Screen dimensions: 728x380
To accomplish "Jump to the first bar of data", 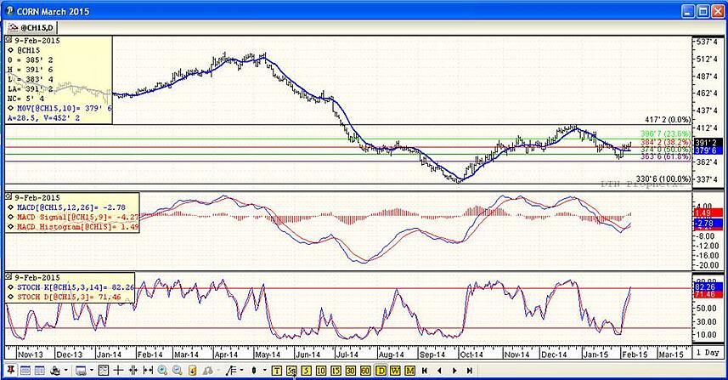I will [425, 371].
